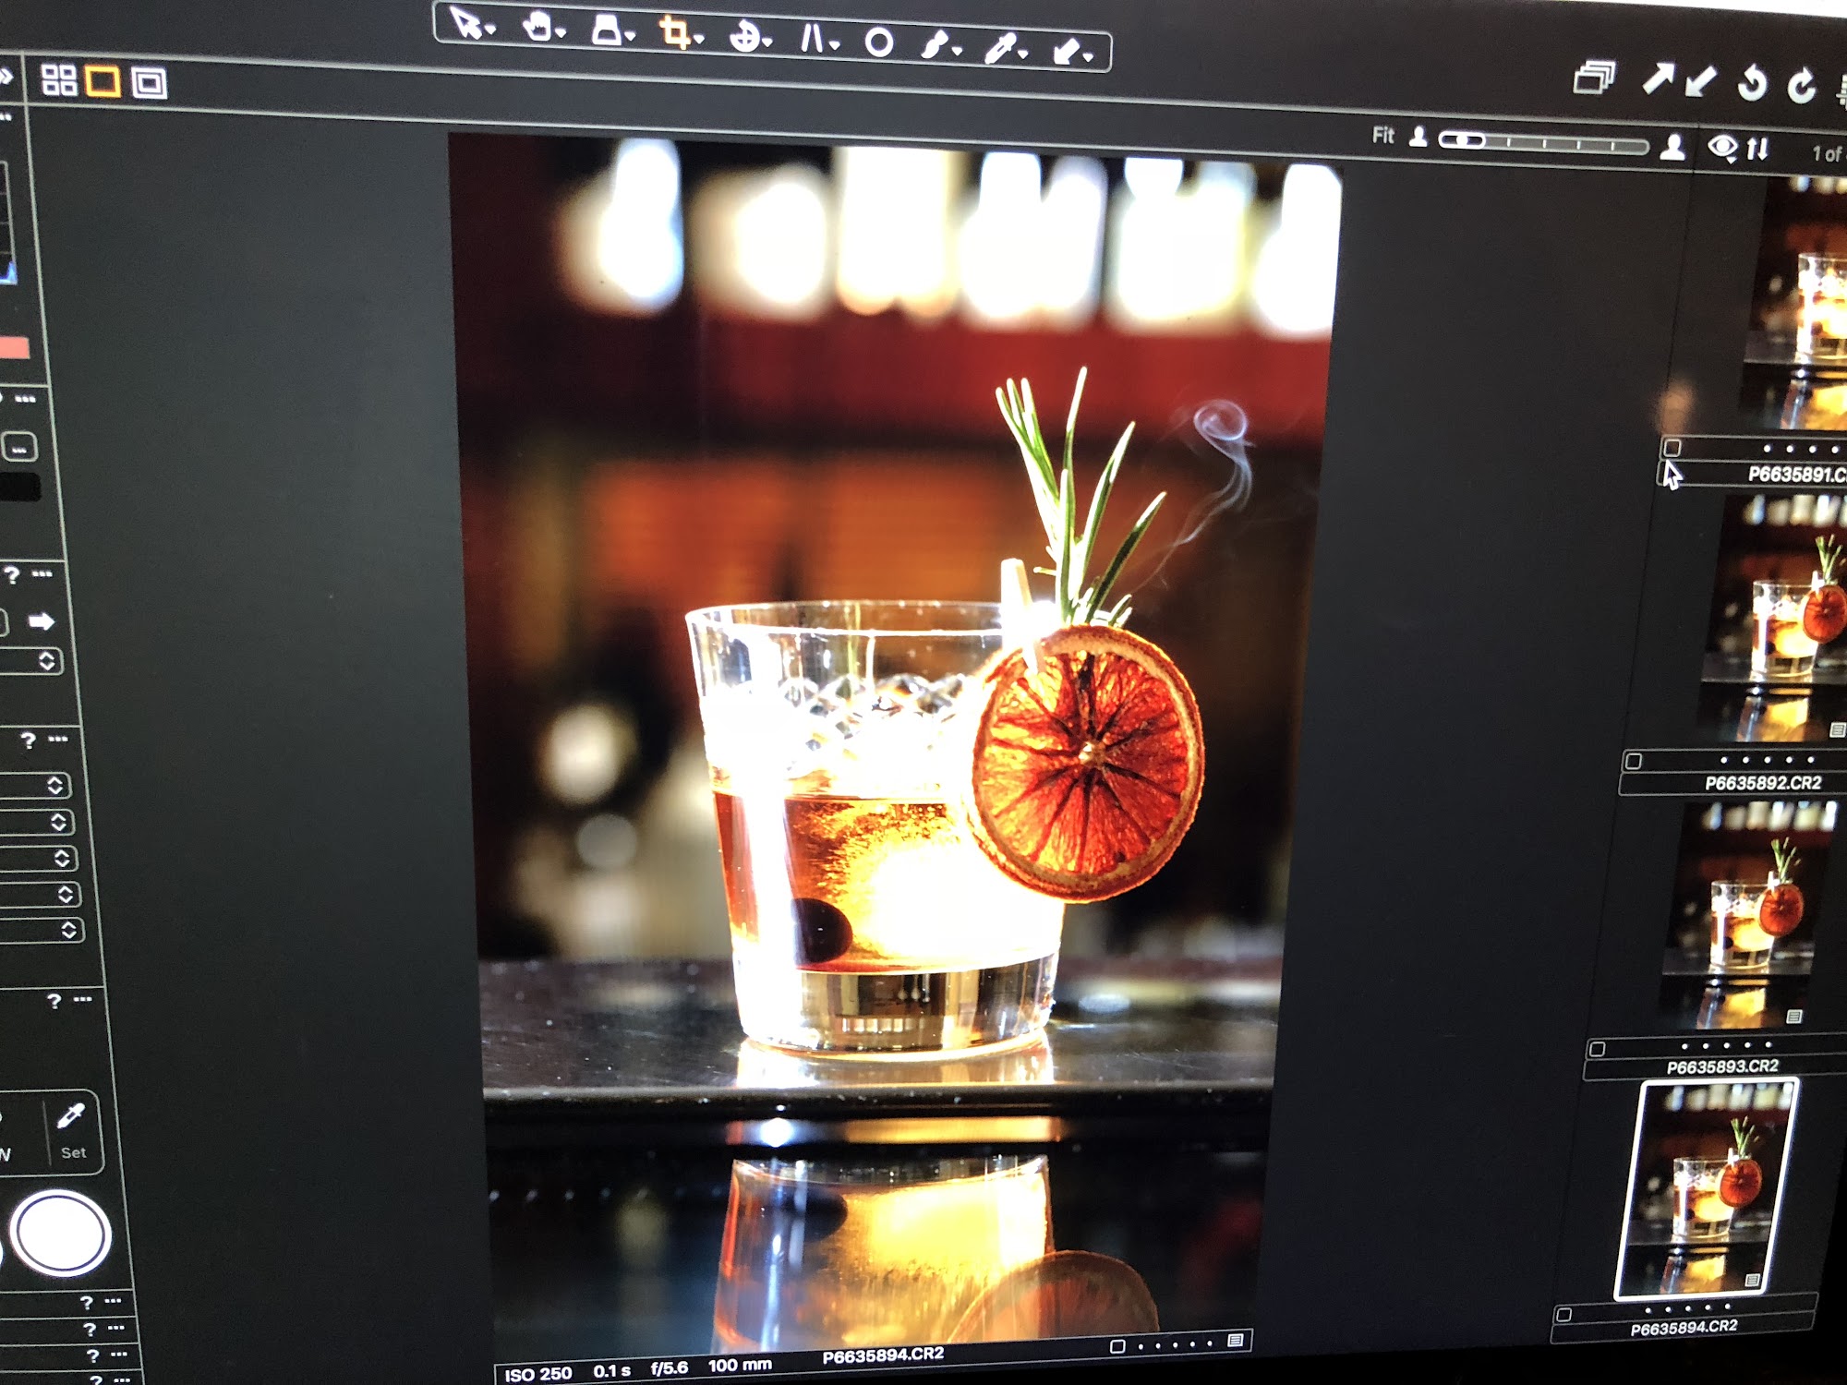Switch to the single-image viewer mode

click(x=103, y=81)
